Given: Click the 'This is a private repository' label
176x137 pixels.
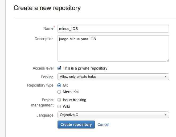Looking at the screenshot, I should pyautogui.click(x=85, y=68).
